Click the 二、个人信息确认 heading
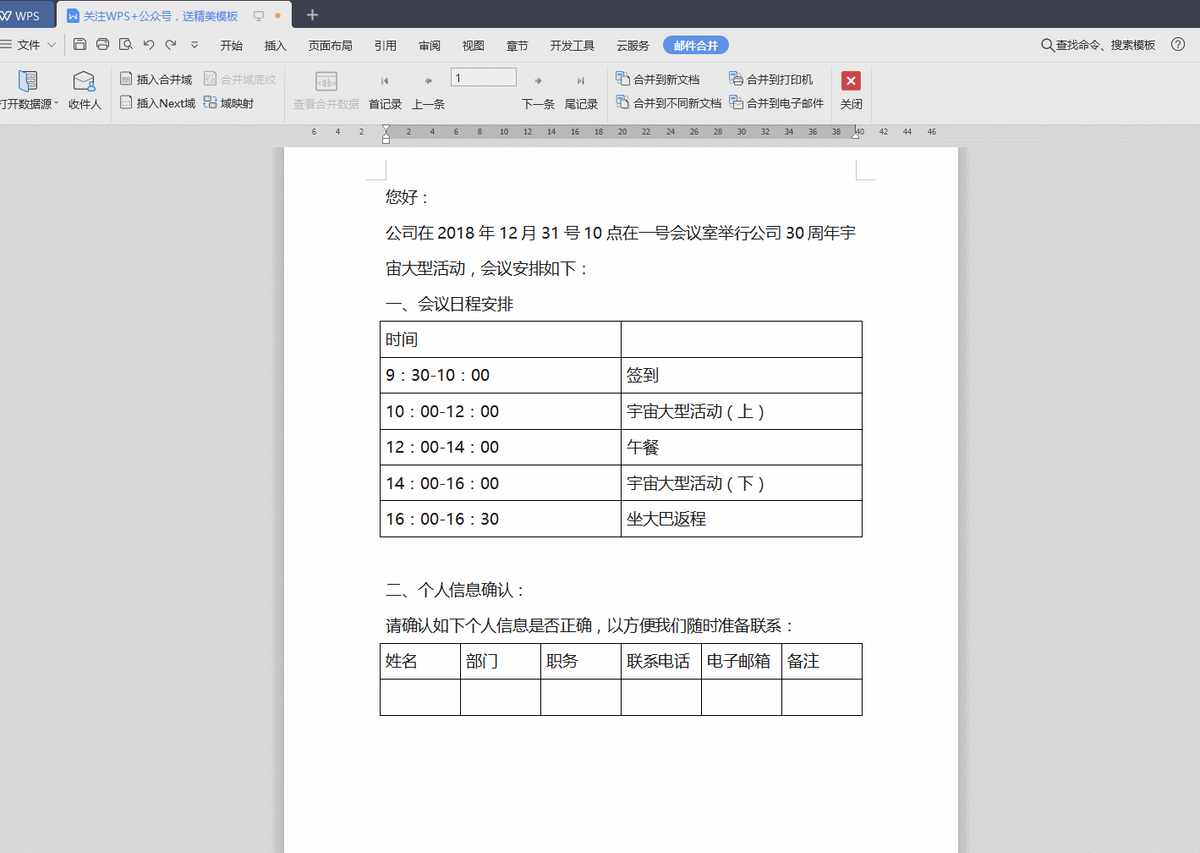1200x853 pixels. pos(456,590)
